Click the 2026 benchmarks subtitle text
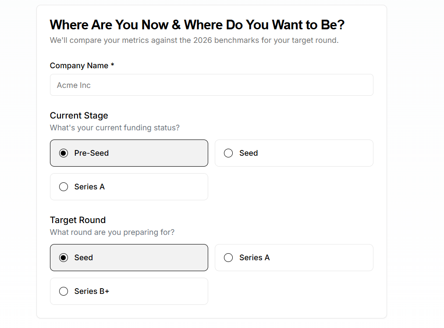The image size is (444, 328). click(194, 41)
